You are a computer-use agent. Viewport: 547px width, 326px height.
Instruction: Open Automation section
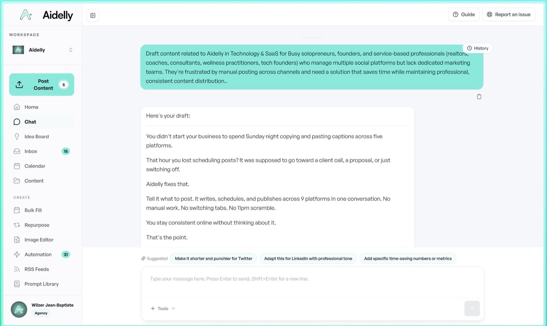42,254
